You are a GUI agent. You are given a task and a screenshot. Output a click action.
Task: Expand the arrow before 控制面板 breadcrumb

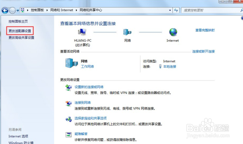pos(28,10)
